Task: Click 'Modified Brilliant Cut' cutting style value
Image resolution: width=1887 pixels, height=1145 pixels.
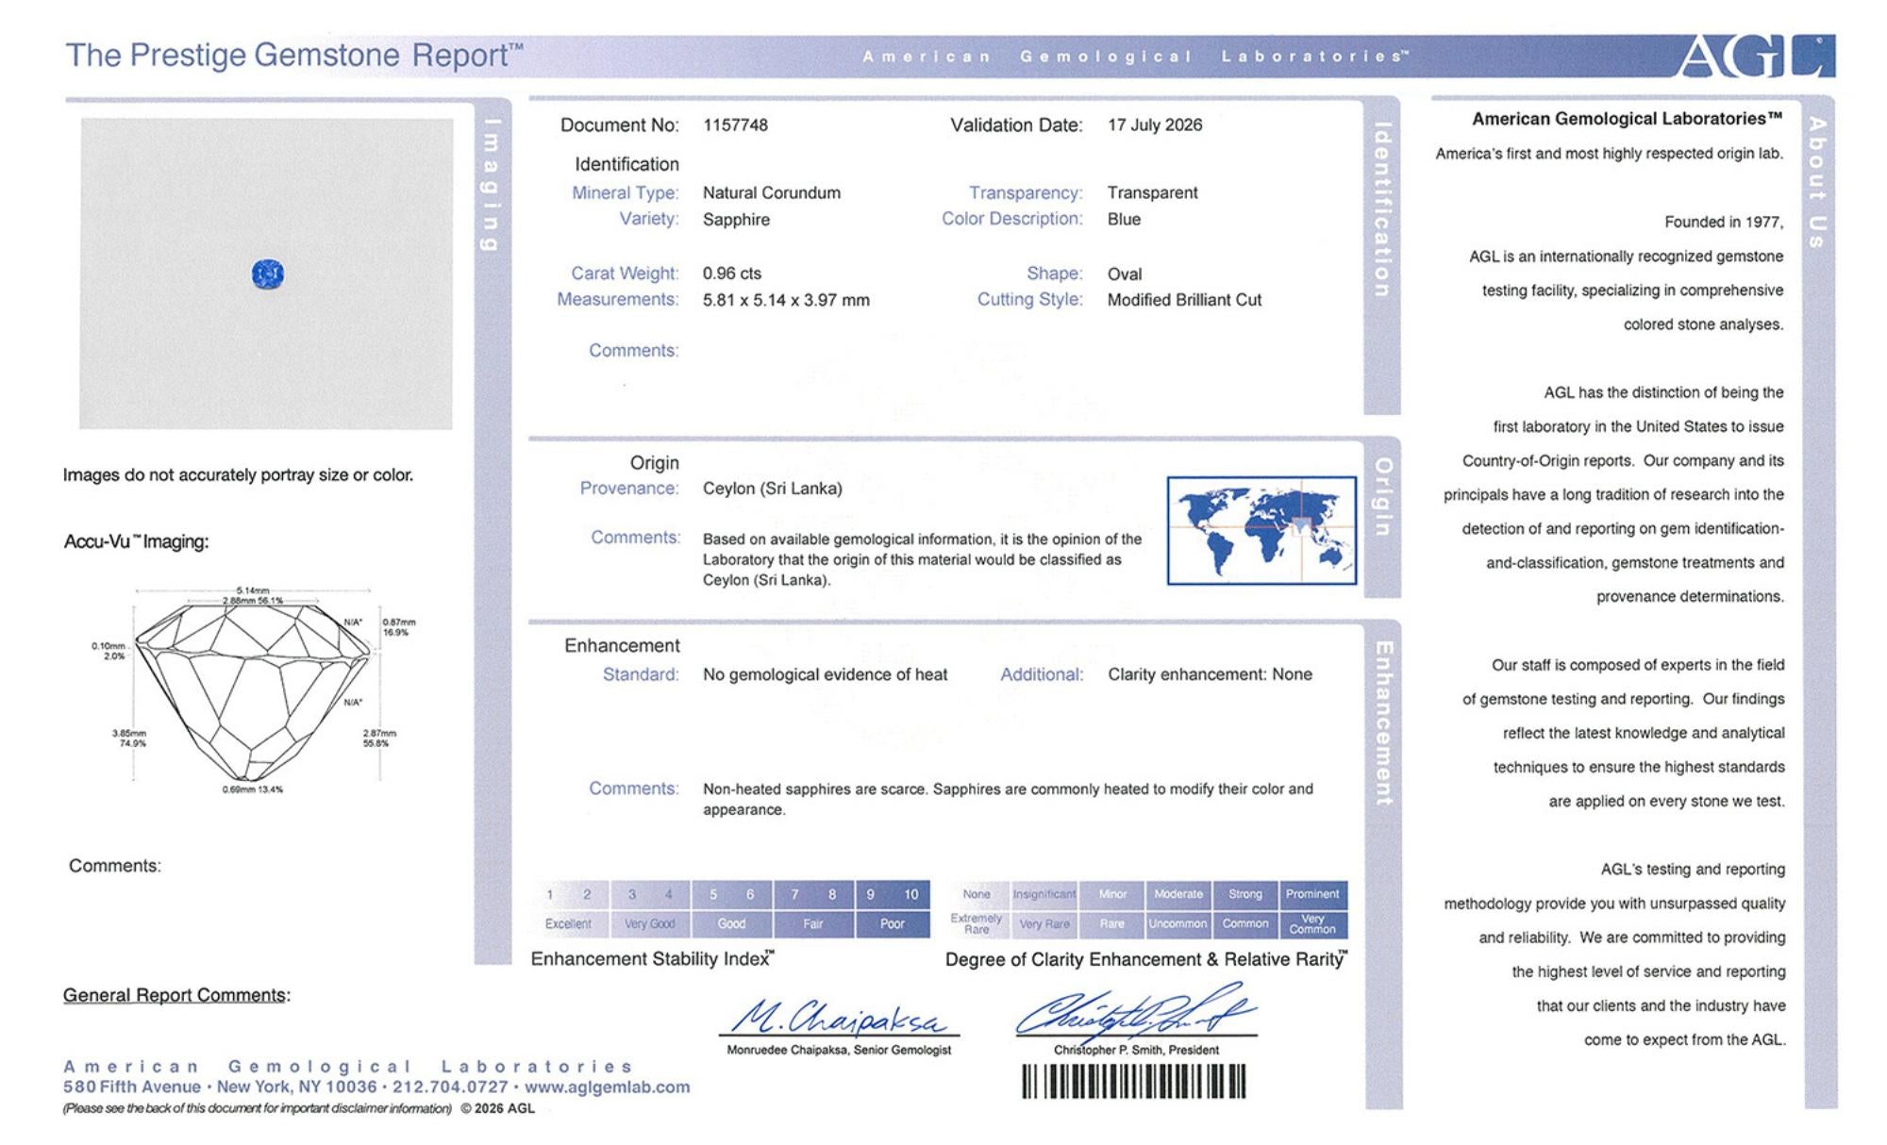Action: 1184,300
